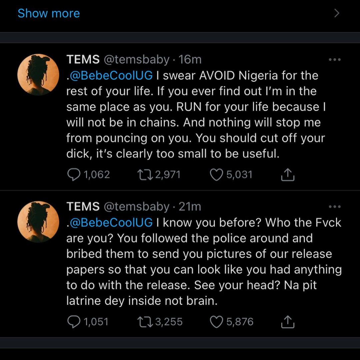Open TEMS profile picture on 16m tweet
The height and width of the screenshot is (360, 360).
pos(38,75)
